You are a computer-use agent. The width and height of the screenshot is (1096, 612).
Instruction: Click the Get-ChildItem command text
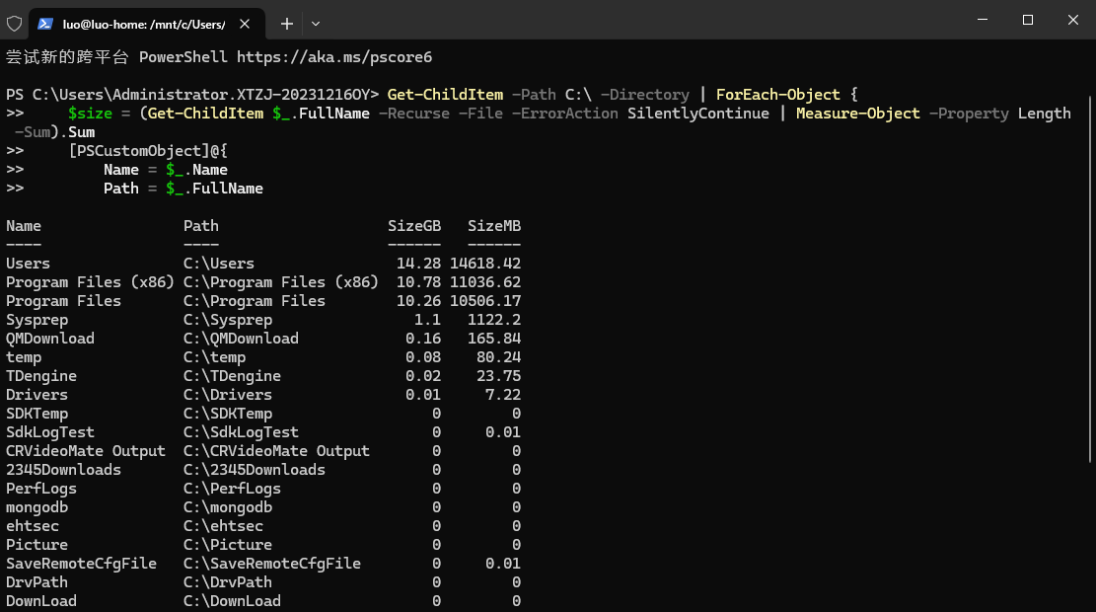(445, 95)
